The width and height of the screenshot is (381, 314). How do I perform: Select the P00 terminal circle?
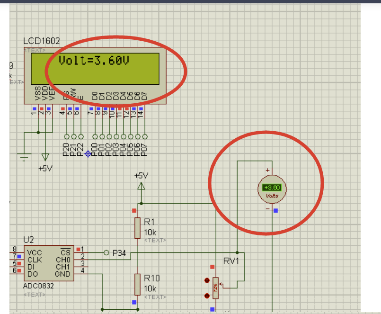point(95,137)
